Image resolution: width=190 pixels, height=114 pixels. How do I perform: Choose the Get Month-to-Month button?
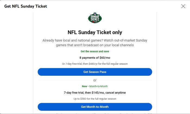tap(95, 107)
